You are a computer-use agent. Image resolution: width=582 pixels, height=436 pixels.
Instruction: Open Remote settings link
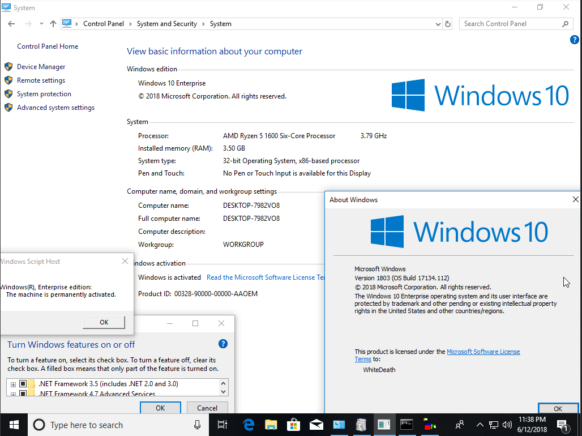pos(41,80)
